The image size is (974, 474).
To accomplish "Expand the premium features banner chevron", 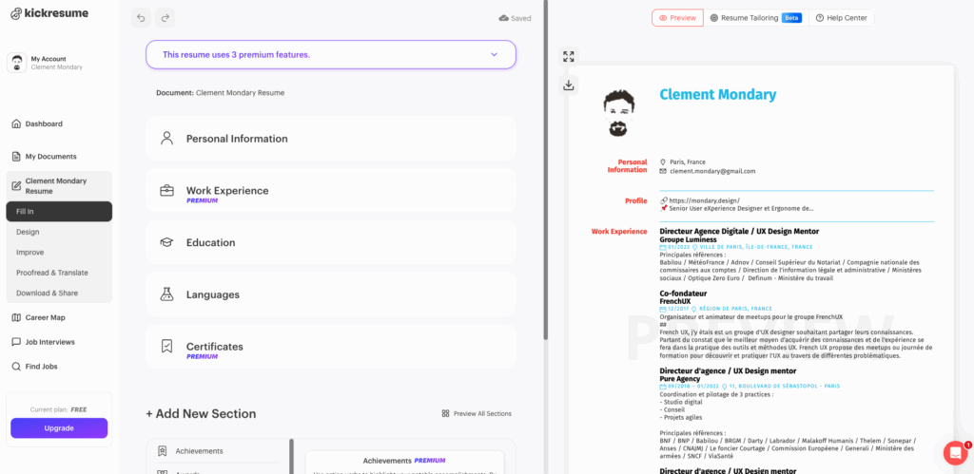I will coord(495,54).
